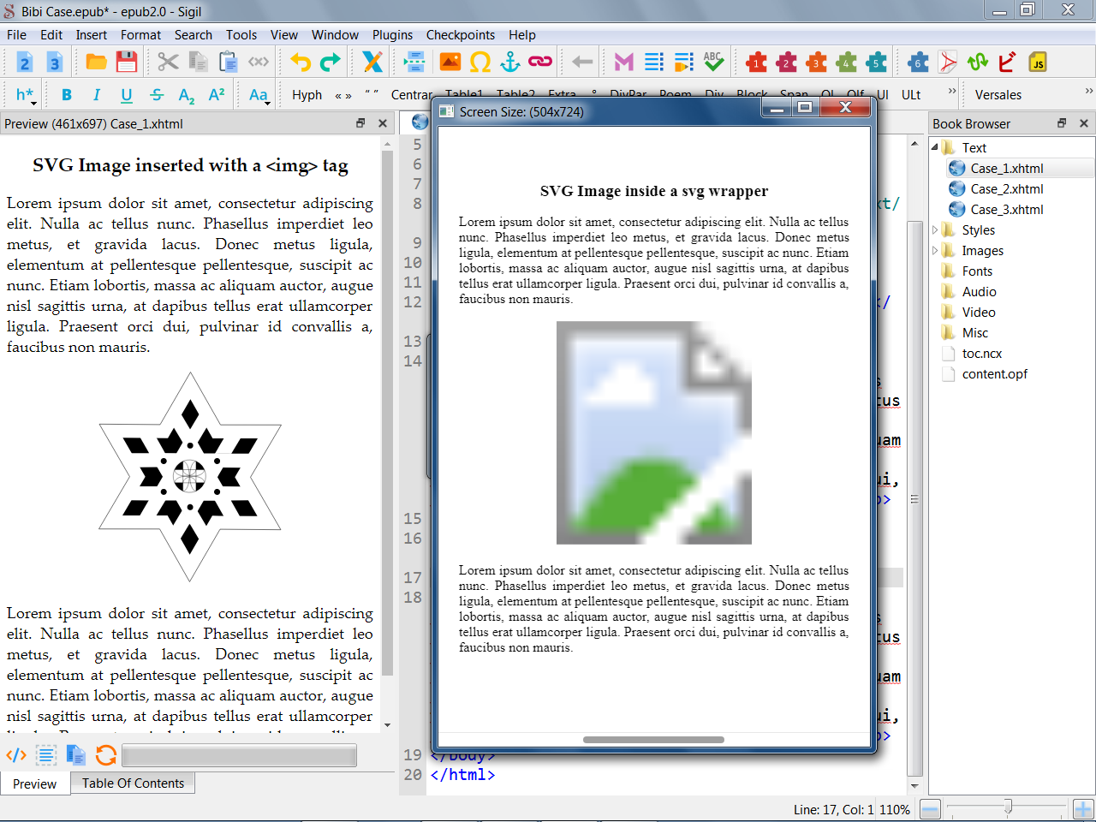Insert a hyperlink with the chain icon
Image resolution: width=1096 pixels, height=822 pixels.
click(x=540, y=62)
